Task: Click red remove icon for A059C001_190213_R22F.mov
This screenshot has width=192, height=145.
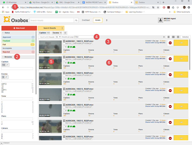Action: tap(170, 43)
